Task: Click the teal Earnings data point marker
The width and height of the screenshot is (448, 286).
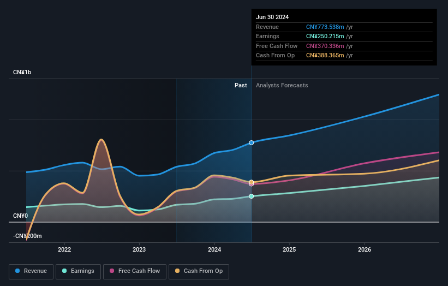Action: [x=251, y=196]
